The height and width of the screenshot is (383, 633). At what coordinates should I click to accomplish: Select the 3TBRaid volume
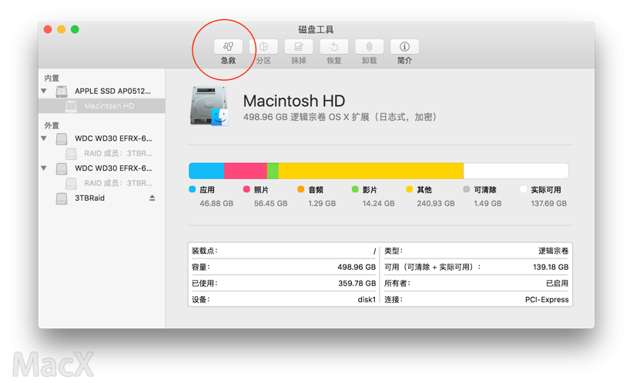(x=89, y=198)
